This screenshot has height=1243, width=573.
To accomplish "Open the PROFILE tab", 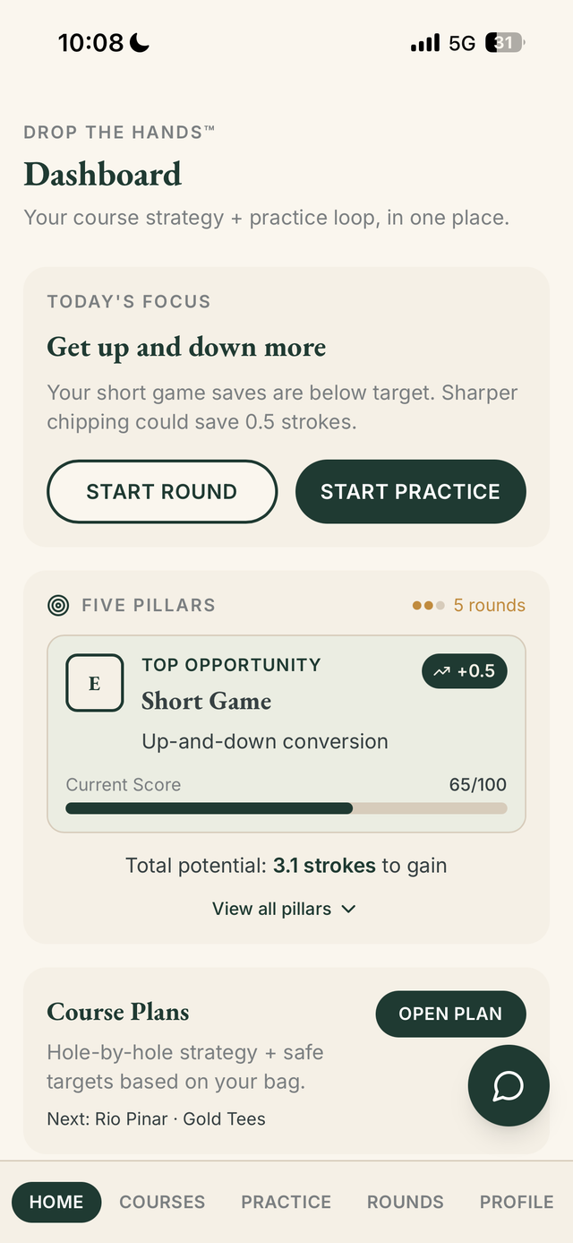I will [516, 1202].
